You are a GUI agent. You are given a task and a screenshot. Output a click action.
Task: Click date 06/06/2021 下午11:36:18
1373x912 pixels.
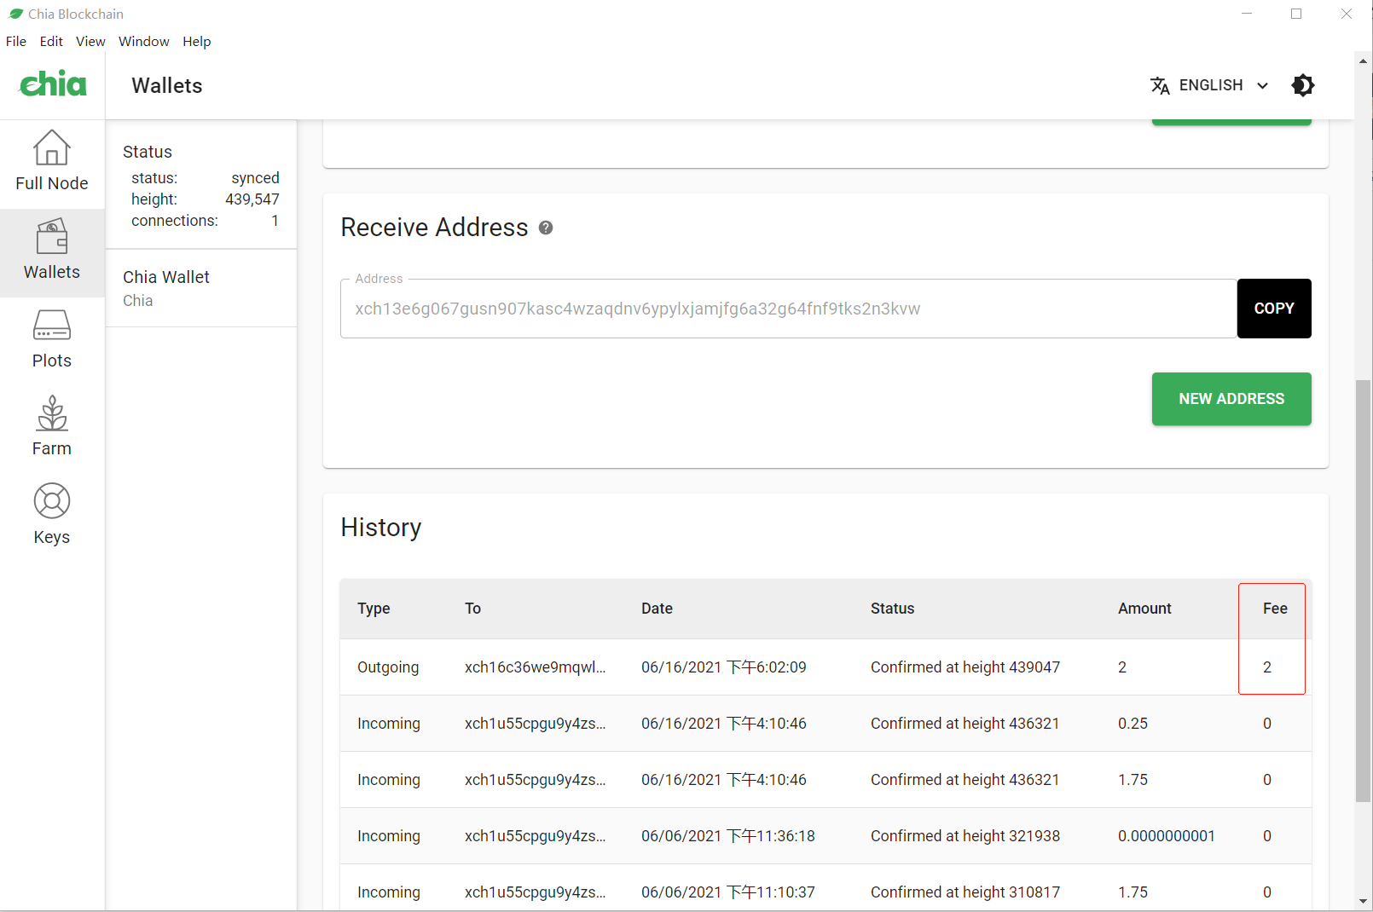728,836
